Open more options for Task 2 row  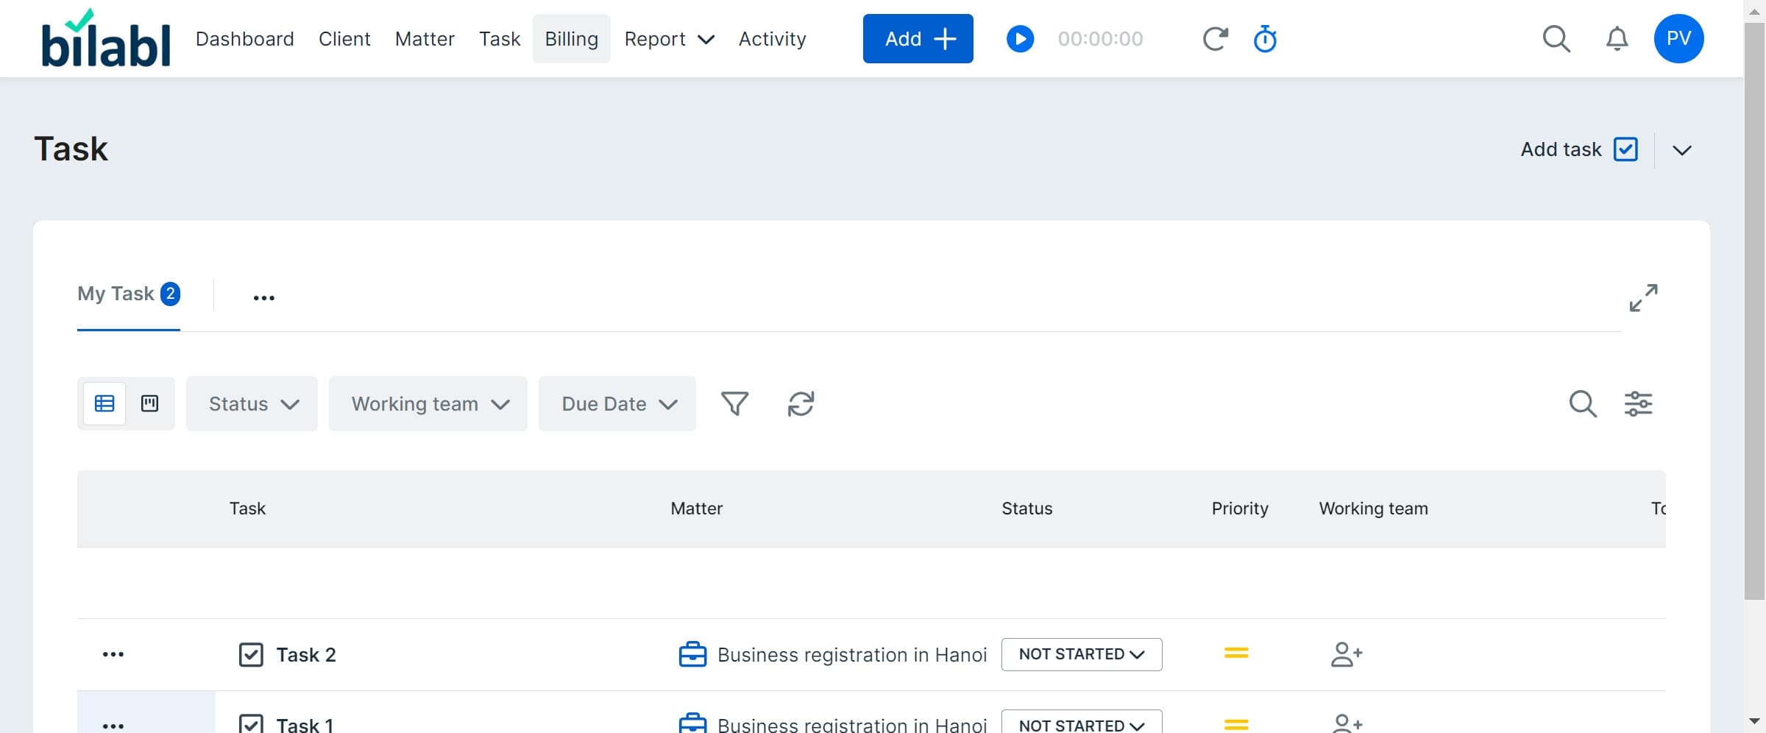coord(113,654)
